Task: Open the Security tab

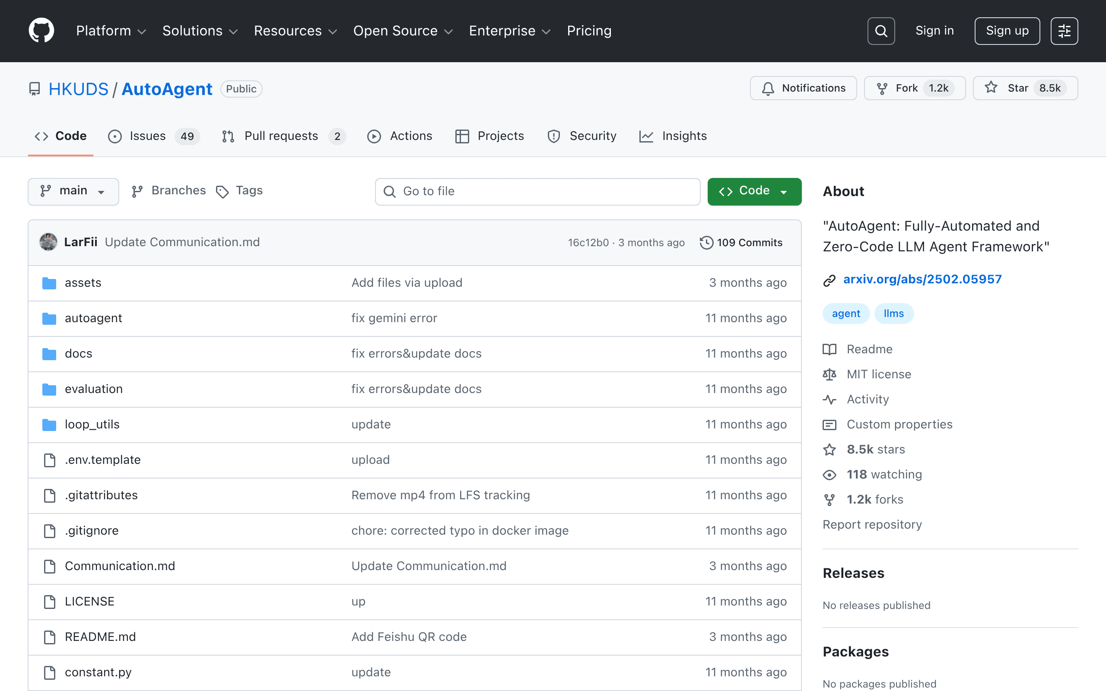Action: click(582, 136)
